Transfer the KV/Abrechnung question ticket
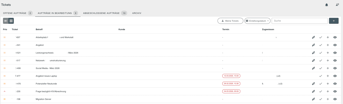 point(313,91)
